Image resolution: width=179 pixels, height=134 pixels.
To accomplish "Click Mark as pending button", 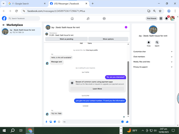I will (x=67, y=39).
